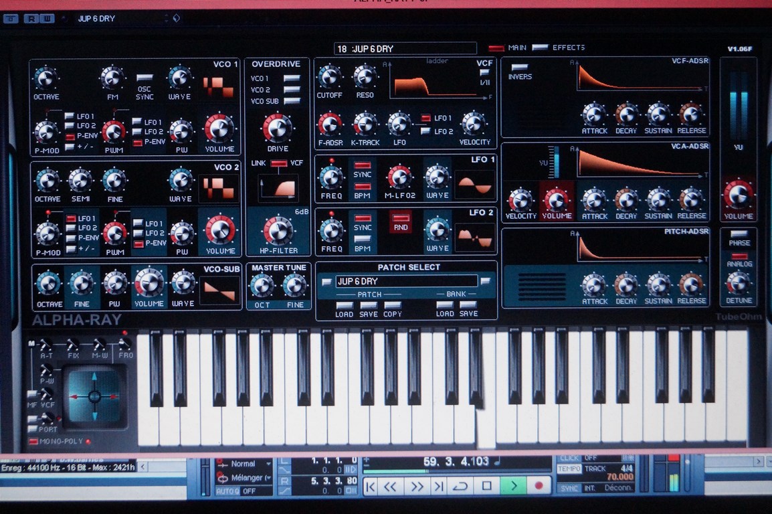Click the LFO 1 sine waveform display
Viewport: 772px width, 514px height.
coord(475,185)
